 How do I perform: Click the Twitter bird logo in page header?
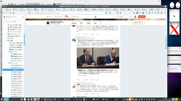click(96, 17)
